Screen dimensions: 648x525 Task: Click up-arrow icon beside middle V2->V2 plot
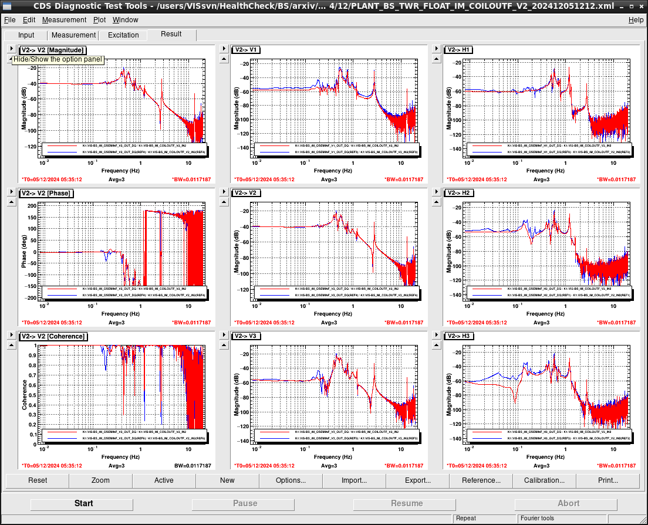(224, 202)
